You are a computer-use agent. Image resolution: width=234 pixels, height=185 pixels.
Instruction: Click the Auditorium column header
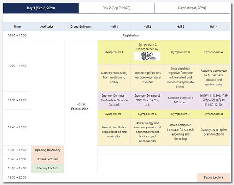[x=48, y=27]
